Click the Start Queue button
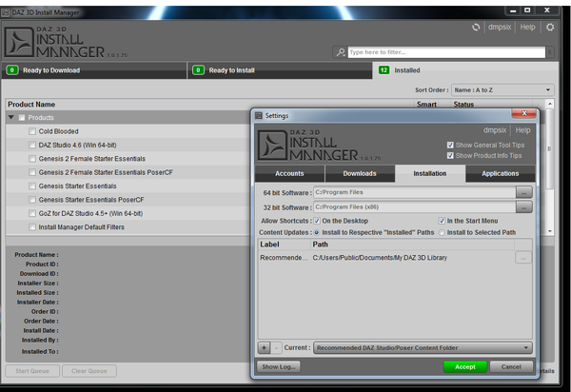 (32, 371)
